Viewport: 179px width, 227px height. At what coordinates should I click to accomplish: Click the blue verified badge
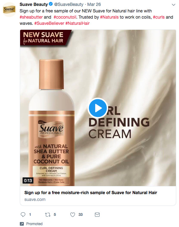(51, 4)
